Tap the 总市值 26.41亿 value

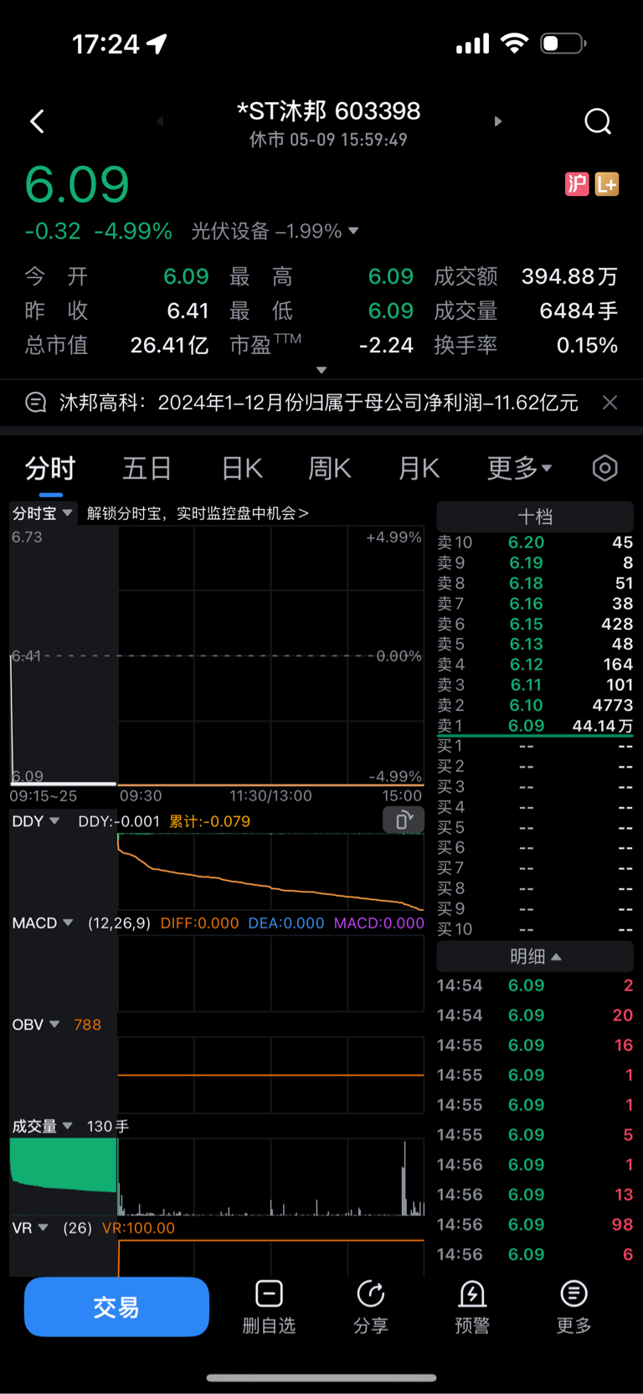[169, 345]
